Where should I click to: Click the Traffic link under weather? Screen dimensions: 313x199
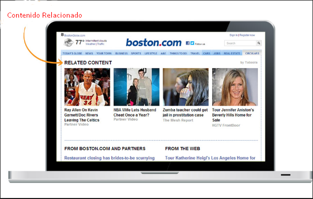pyautogui.click(x=101, y=44)
